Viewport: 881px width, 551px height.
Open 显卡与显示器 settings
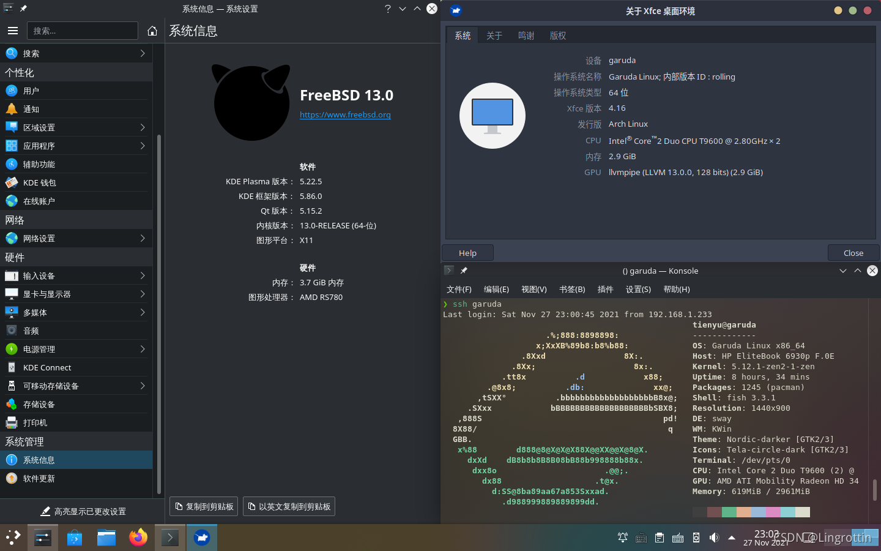pos(76,294)
